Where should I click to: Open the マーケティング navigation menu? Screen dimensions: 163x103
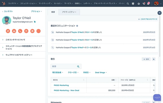[x=45, y=4]
